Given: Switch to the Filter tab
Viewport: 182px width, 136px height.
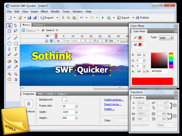Looking at the screenshot, I should point(41,94).
